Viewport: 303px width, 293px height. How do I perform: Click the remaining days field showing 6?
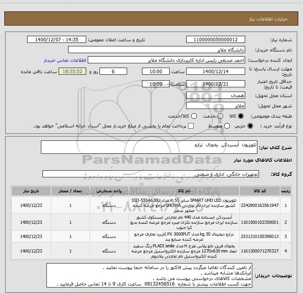[113, 71]
